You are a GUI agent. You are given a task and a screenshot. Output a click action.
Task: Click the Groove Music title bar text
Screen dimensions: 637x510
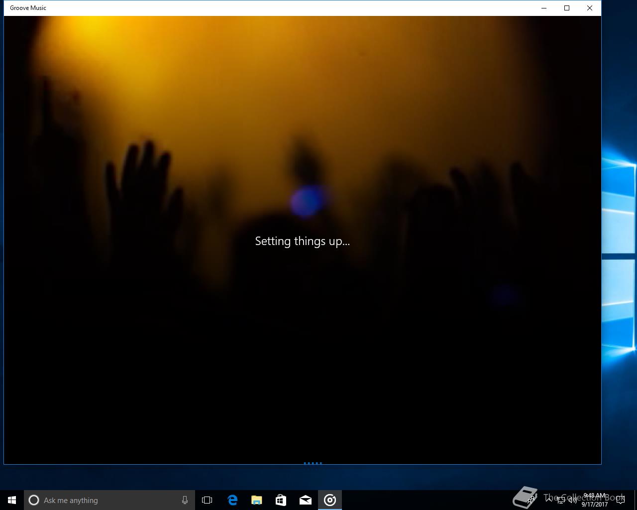(28, 8)
